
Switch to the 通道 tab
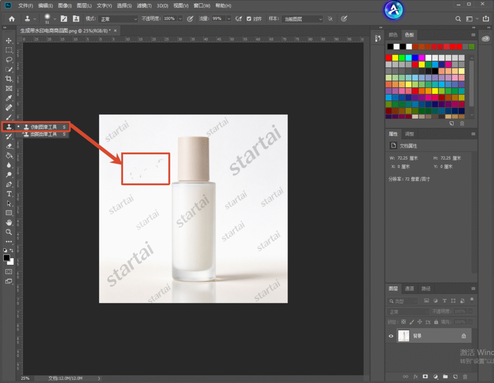tap(409, 288)
